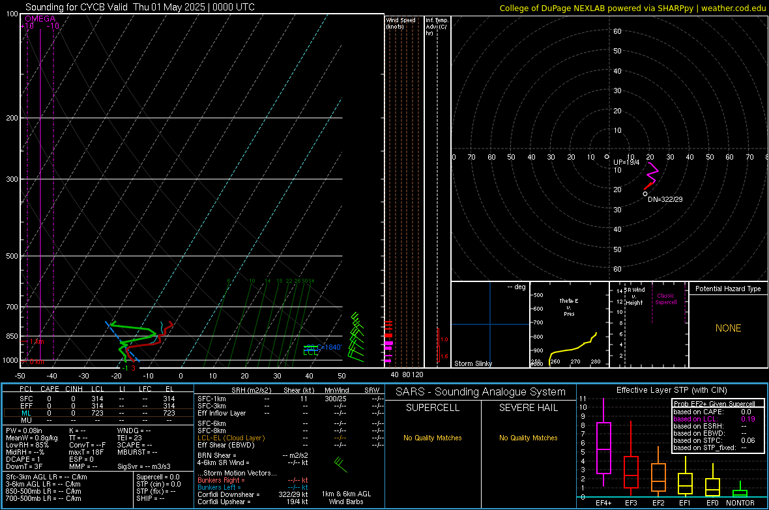Click the Inf. Temp. Adv. panel header
769x510 pixels.
point(437,27)
